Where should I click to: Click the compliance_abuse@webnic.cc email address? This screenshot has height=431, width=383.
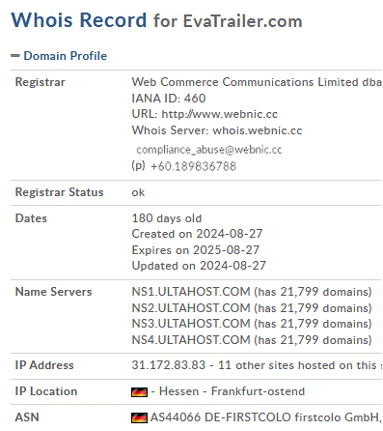(209, 150)
